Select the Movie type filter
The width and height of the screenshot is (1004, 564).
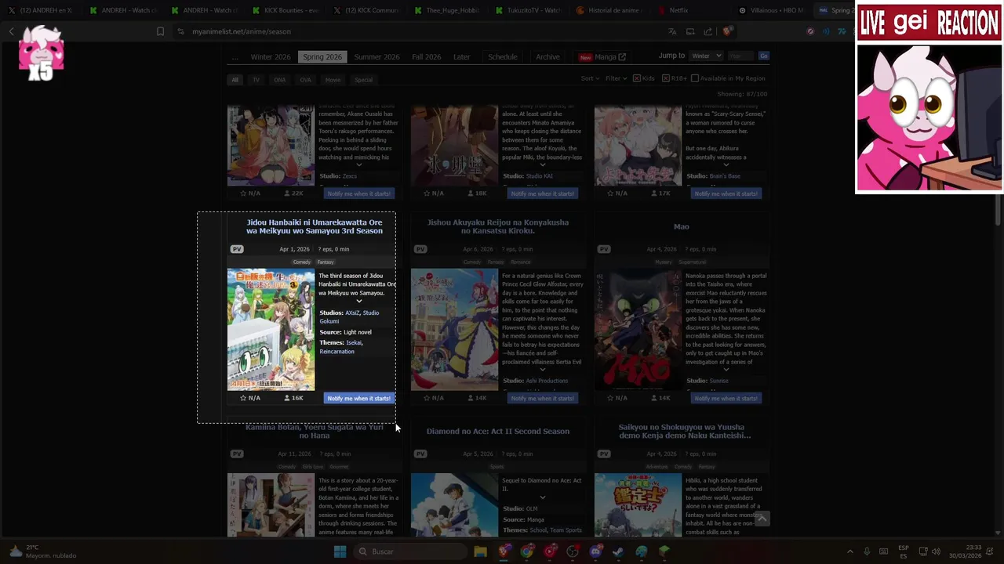click(x=333, y=80)
